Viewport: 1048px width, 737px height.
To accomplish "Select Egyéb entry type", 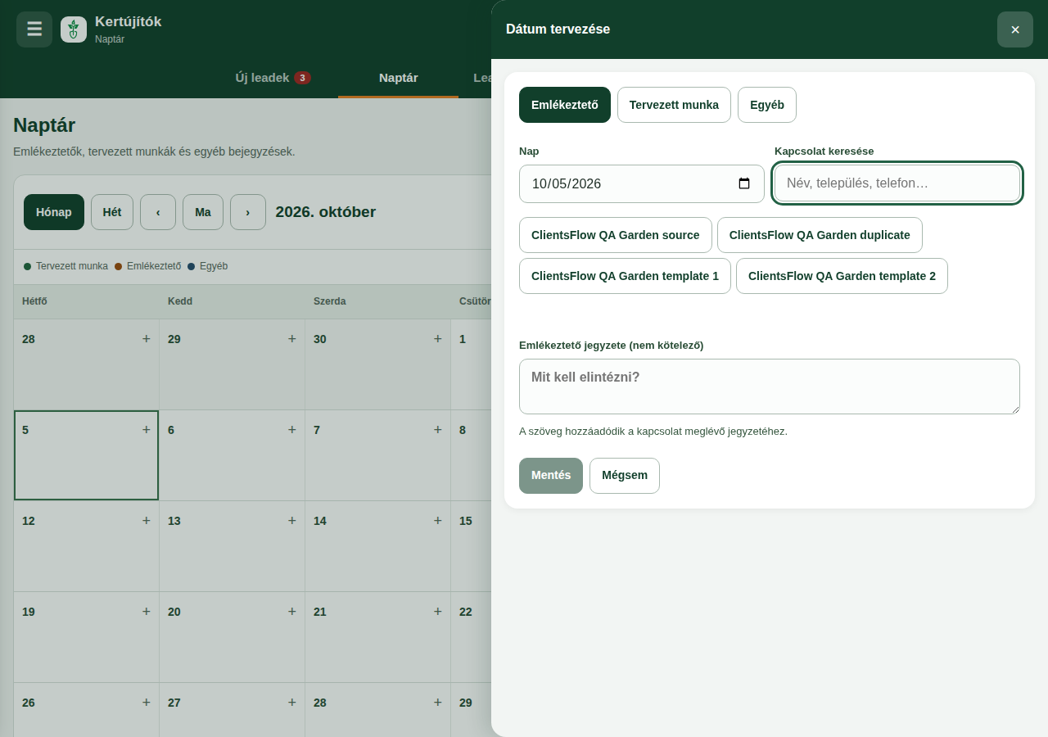I will pyautogui.click(x=767, y=105).
